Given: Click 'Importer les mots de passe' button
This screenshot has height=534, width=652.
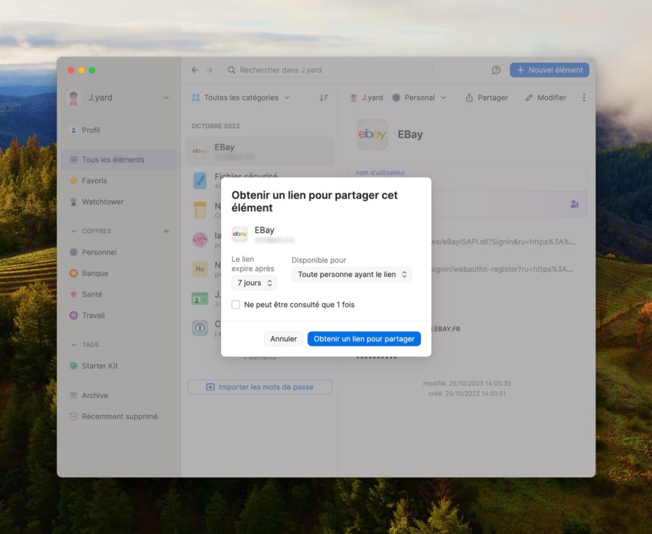Looking at the screenshot, I should [x=260, y=388].
